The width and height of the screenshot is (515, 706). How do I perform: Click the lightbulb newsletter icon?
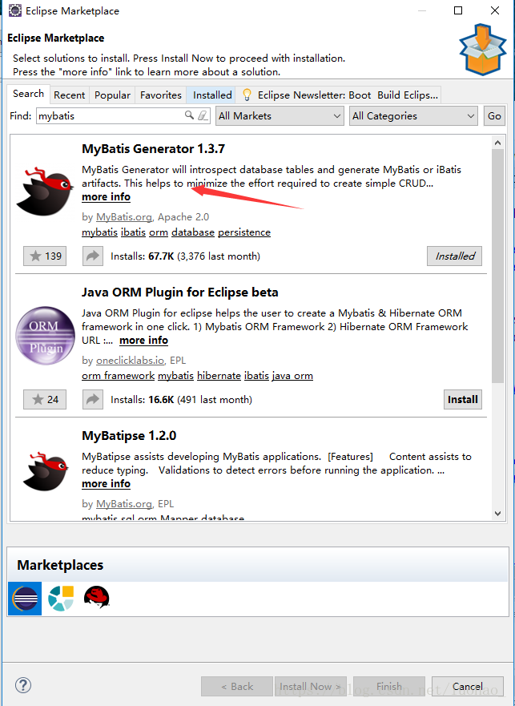[247, 95]
